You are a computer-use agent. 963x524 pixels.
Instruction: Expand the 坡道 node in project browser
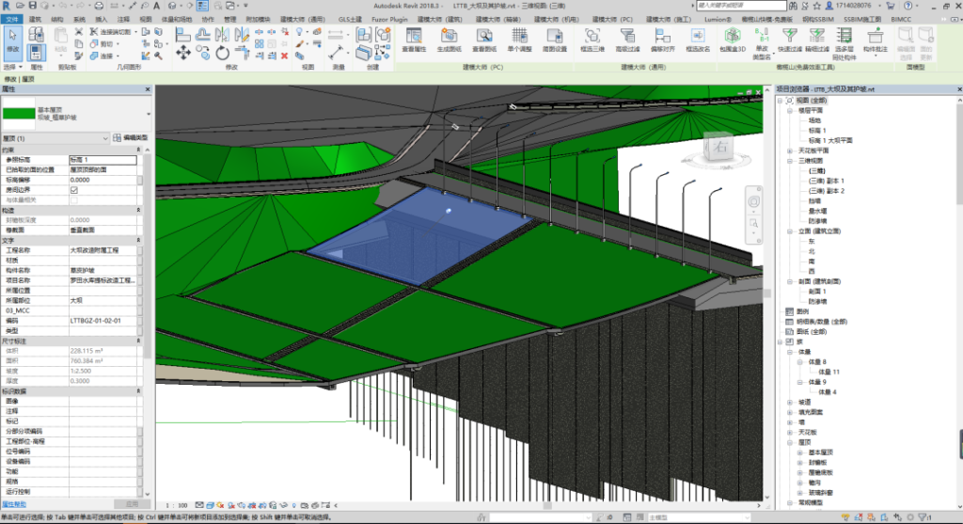pyautogui.click(x=788, y=402)
